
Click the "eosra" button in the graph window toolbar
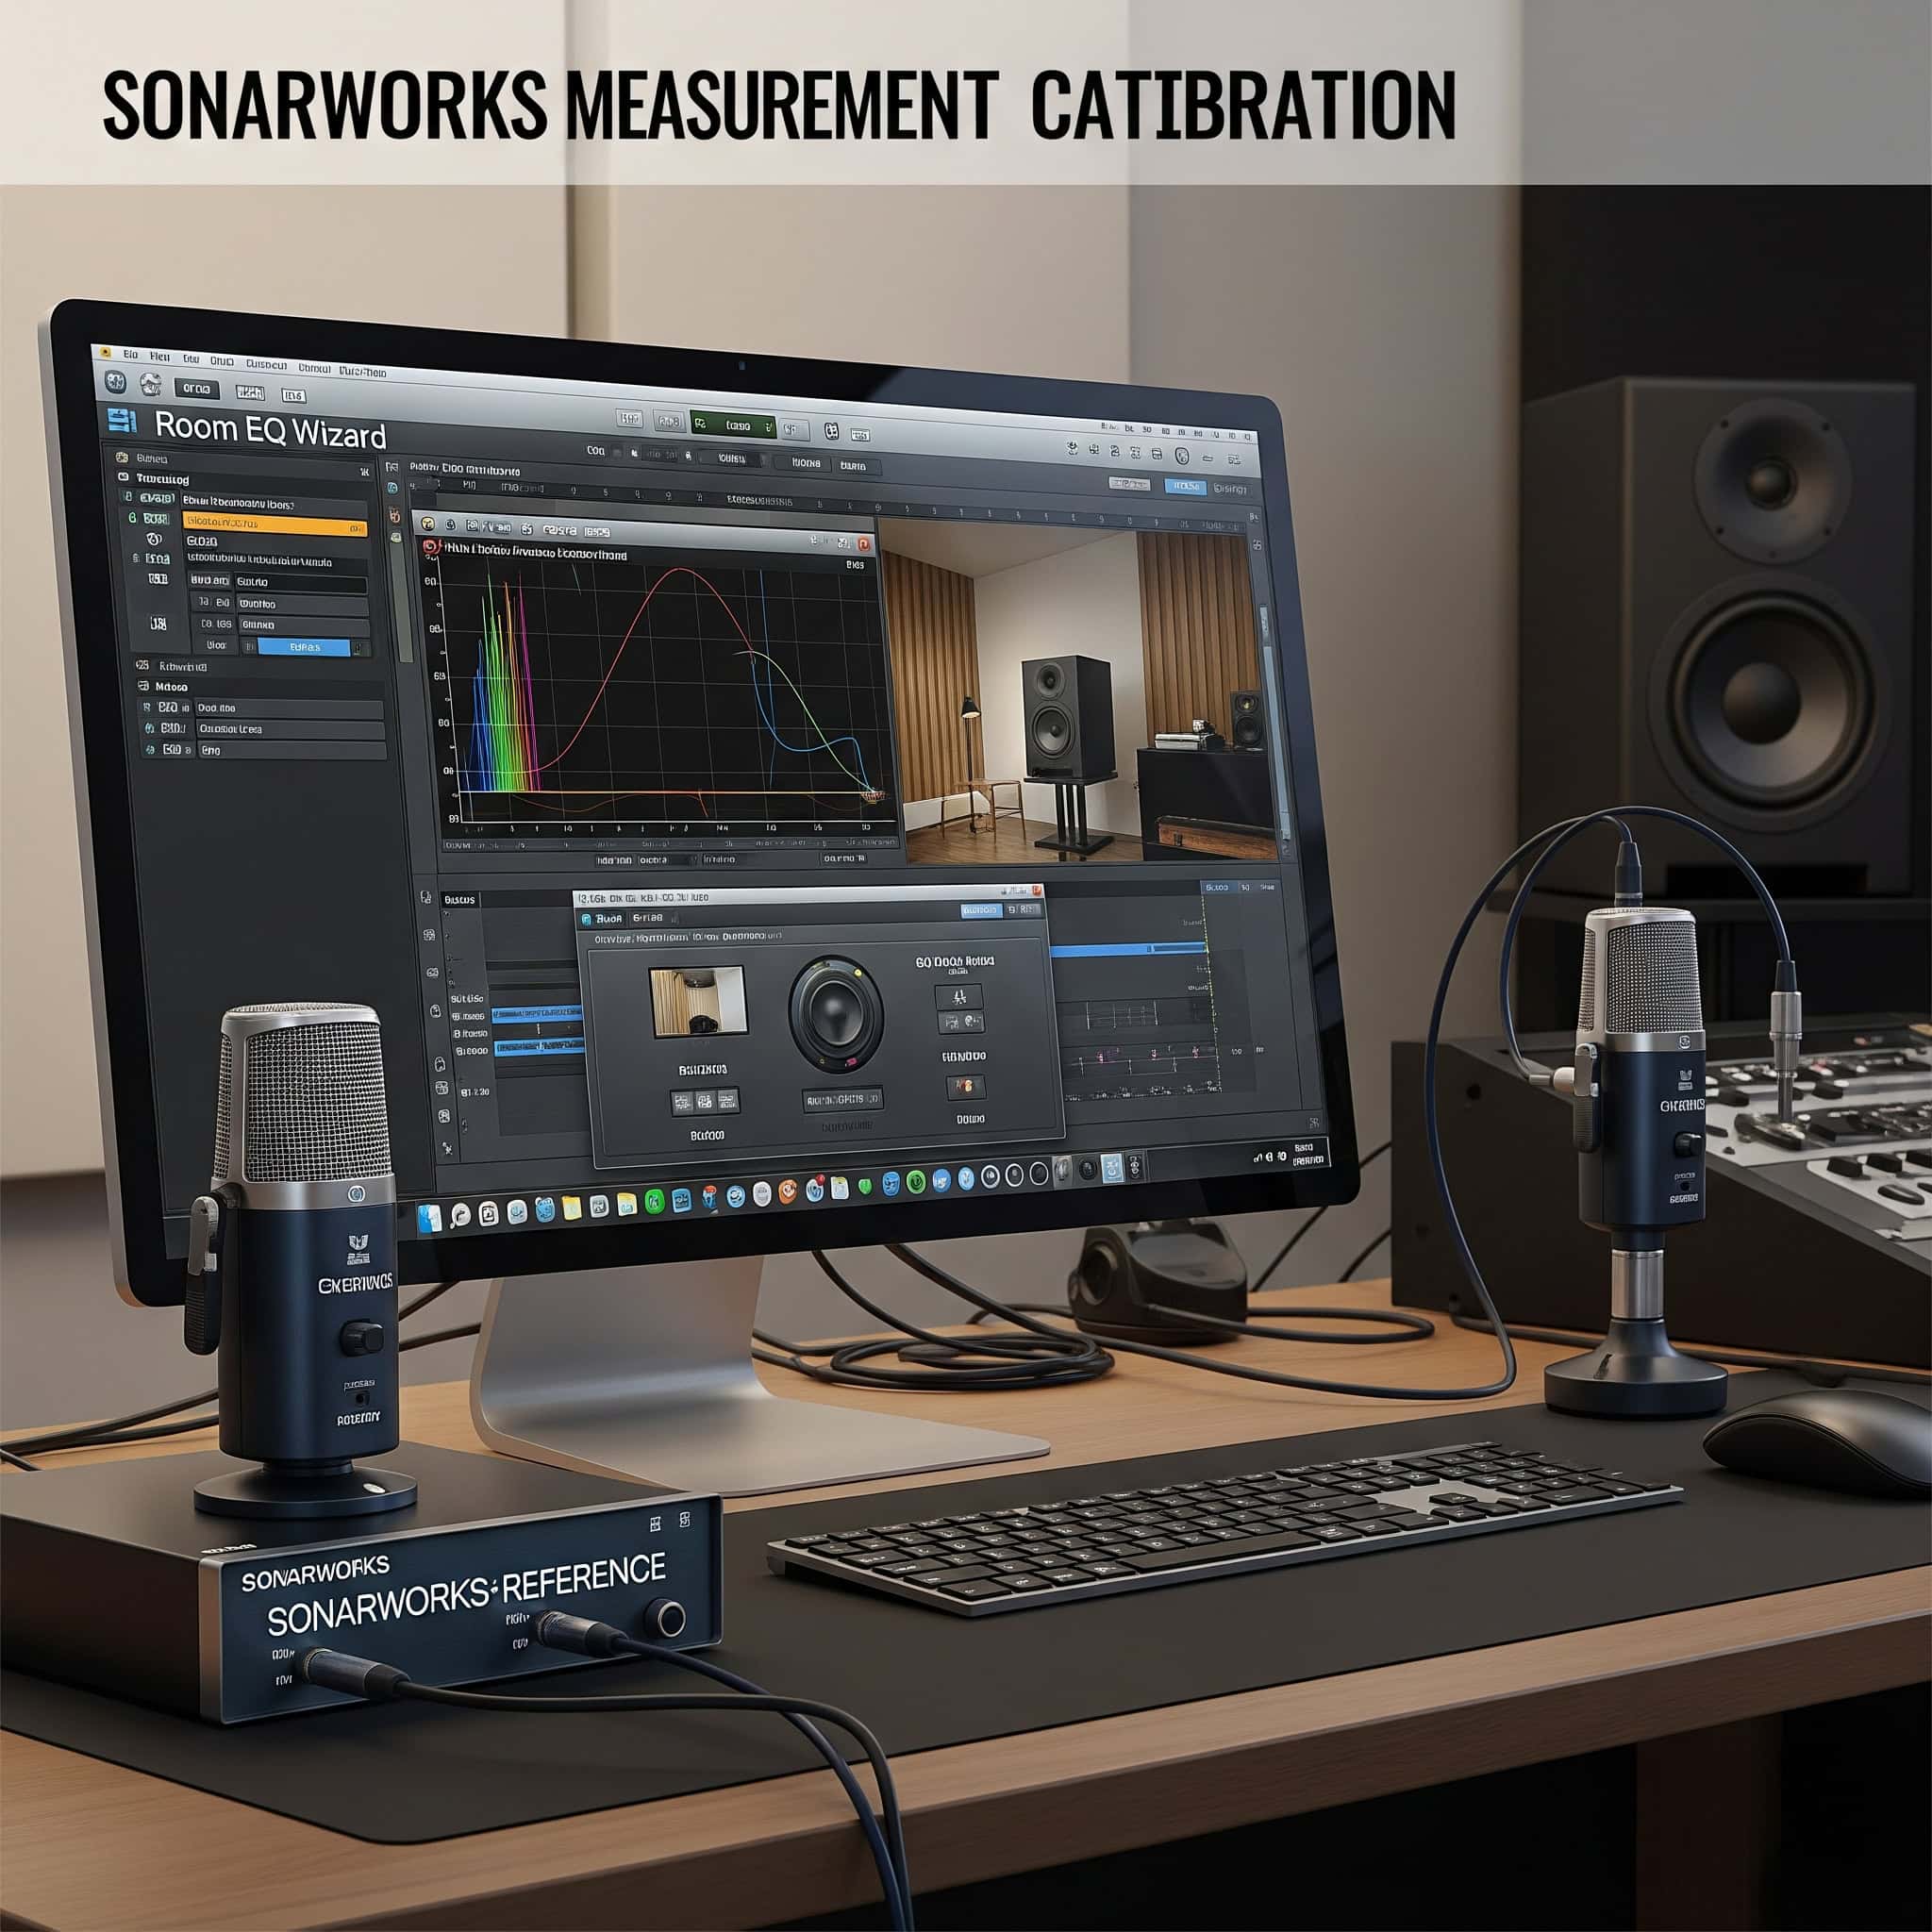559,530
